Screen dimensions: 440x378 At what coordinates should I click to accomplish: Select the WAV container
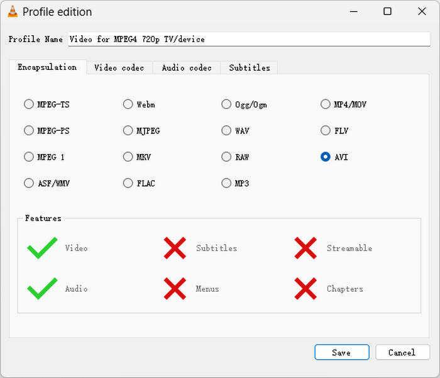point(235,130)
